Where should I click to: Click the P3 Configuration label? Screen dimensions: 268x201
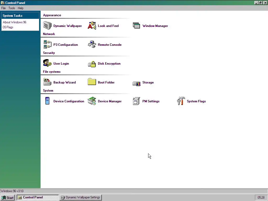(66, 44)
